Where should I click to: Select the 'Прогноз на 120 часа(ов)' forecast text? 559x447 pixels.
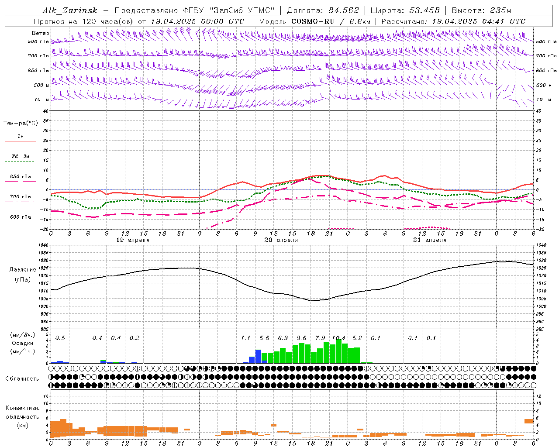84,21
